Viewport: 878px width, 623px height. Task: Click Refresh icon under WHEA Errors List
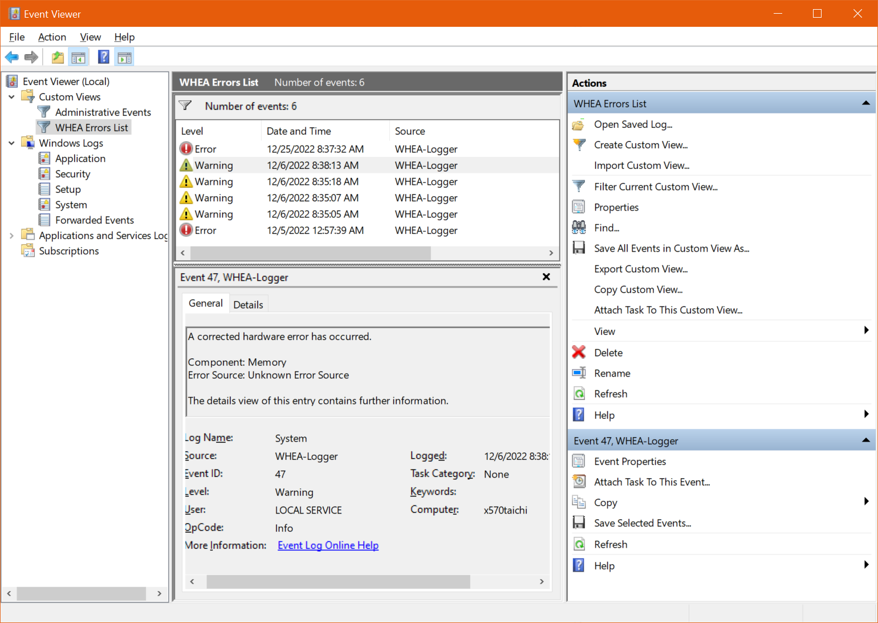[579, 394]
